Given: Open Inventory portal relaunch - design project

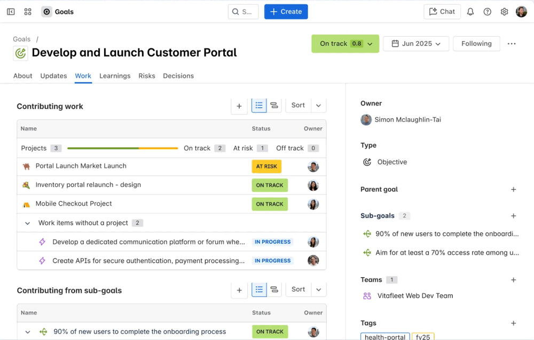Looking at the screenshot, I should click(x=88, y=185).
